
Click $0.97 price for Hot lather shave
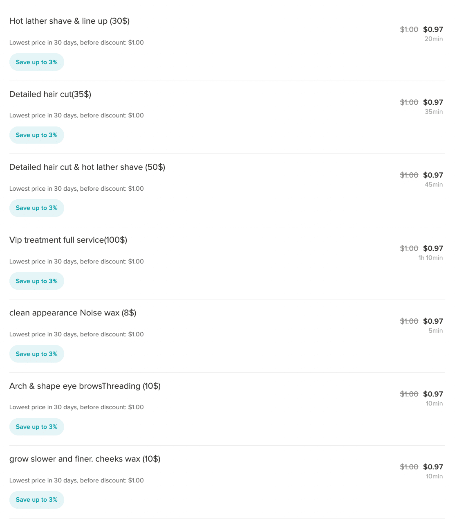click(x=433, y=29)
